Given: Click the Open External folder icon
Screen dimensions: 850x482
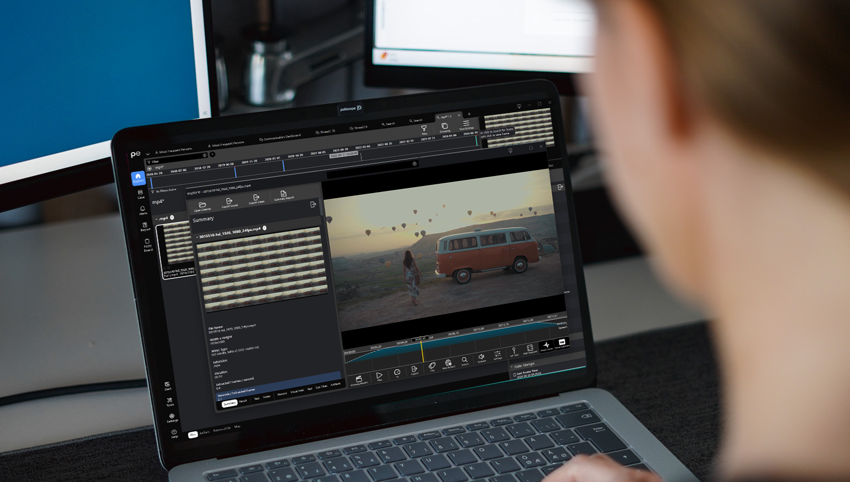Looking at the screenshot, I should click(202, 206).
